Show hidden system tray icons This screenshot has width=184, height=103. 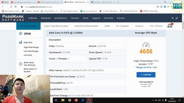click(153, 100)
